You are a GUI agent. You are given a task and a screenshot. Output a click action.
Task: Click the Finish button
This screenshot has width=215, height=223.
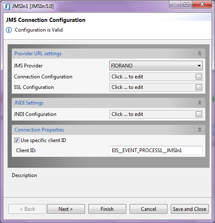107,209
